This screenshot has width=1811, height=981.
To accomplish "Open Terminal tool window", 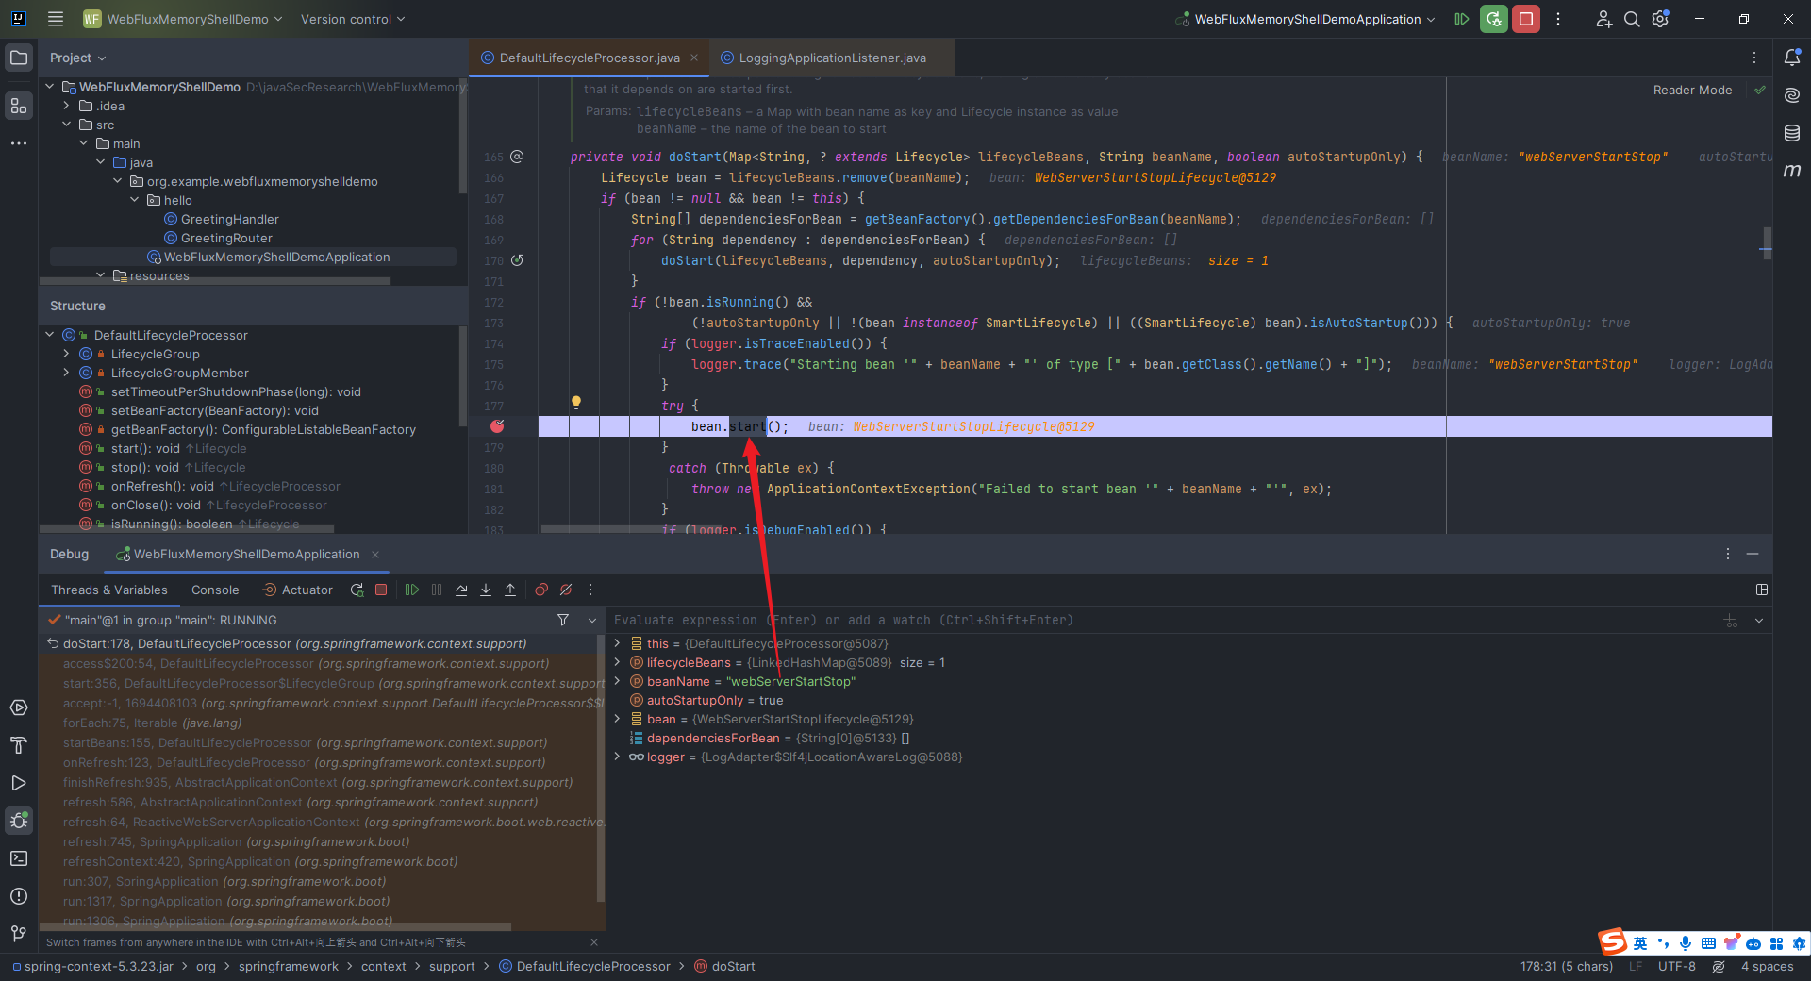I will 19,858.
